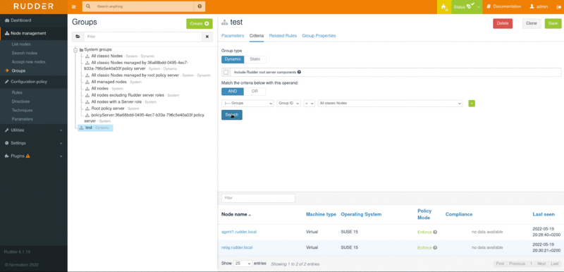Open Rules page
Screen dimensions: 564x272
(x=17, y=93)
